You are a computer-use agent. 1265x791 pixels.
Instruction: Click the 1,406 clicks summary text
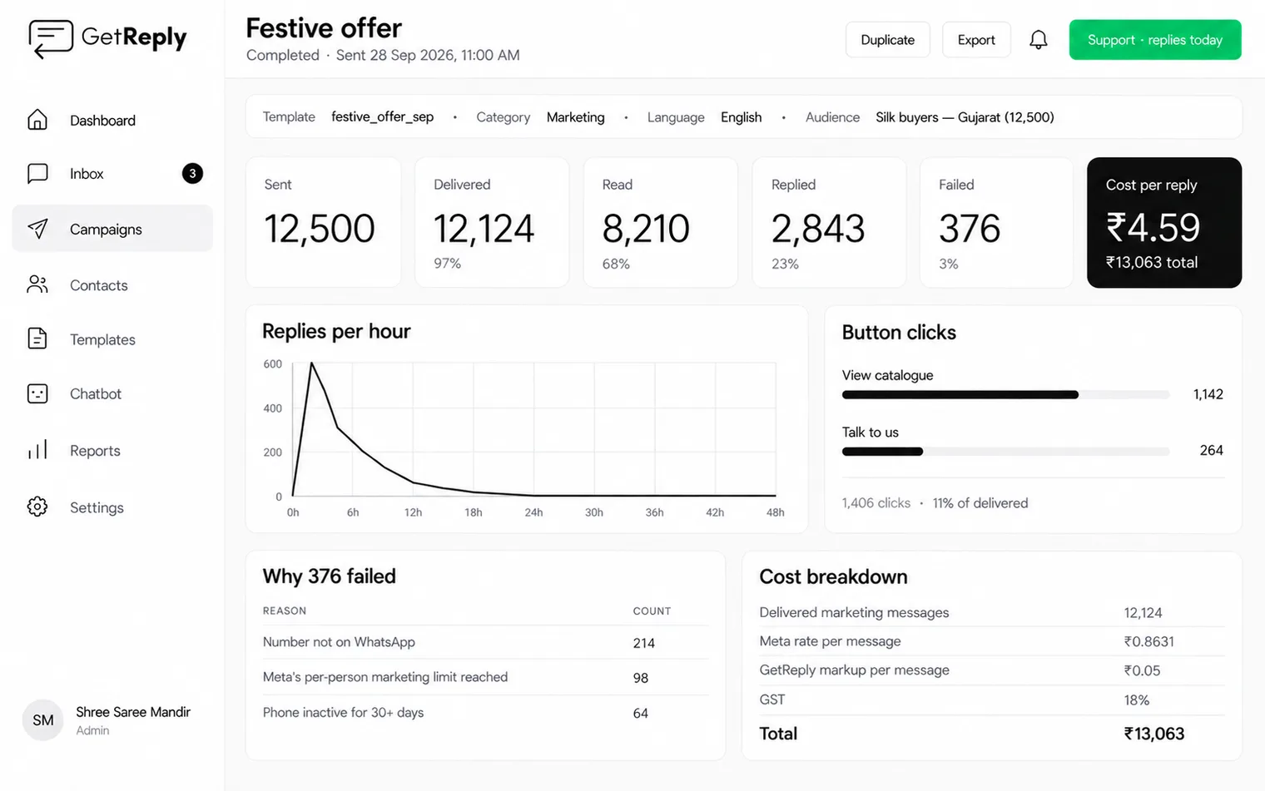coord(876,503)
